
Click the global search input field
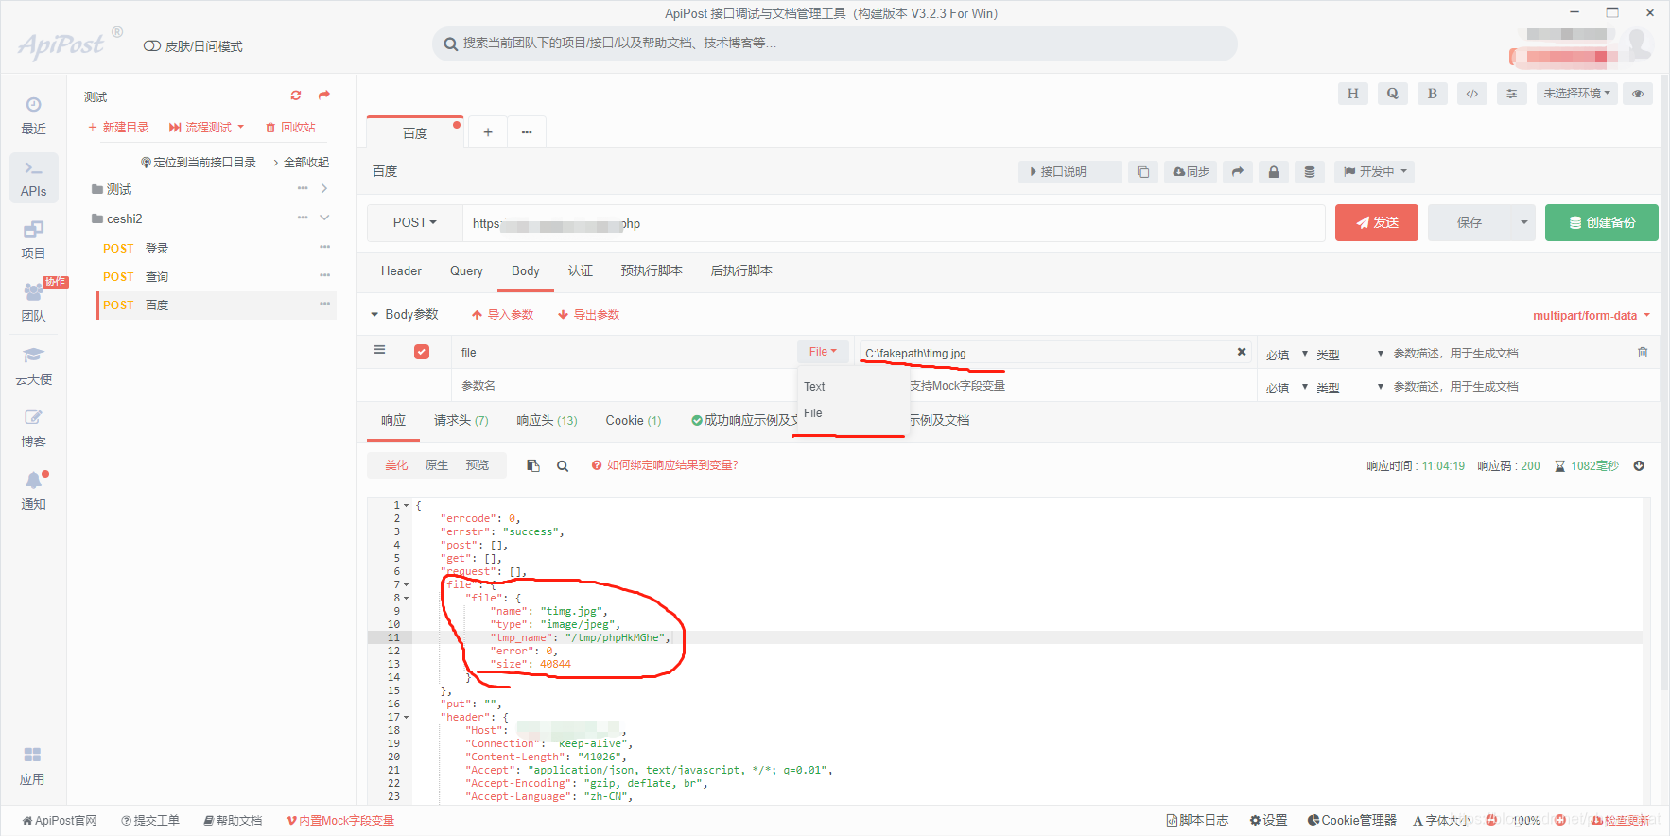(x=835, y=44)
